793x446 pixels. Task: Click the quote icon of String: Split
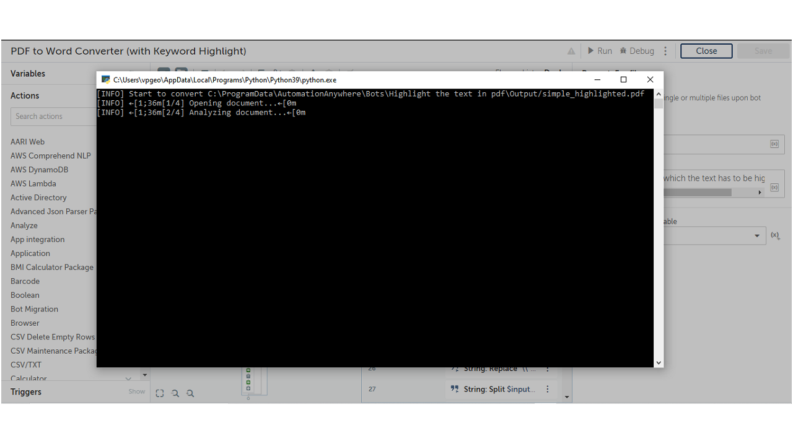(x=455, y=389)
